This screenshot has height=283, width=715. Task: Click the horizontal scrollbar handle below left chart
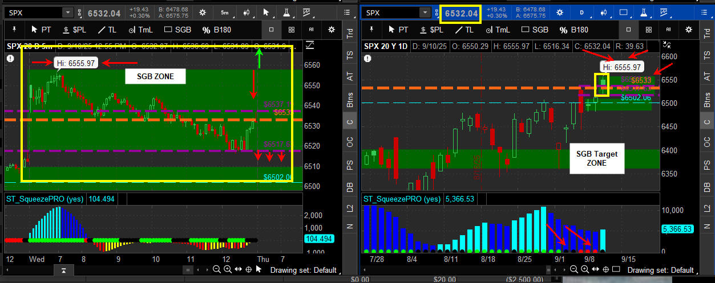coord(63,270)
